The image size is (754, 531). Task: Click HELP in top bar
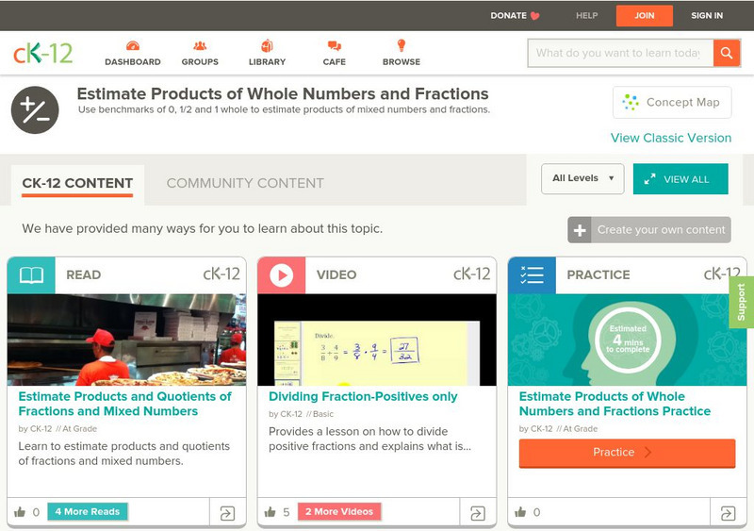tap(586, 16)
